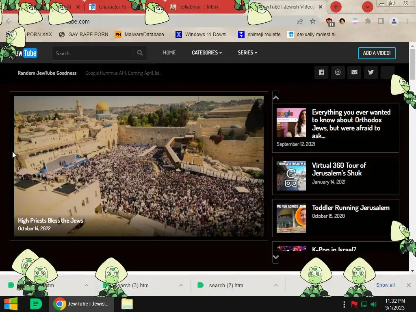
Task: Open the green notes app in taskbar
Action: pos(36,304)
